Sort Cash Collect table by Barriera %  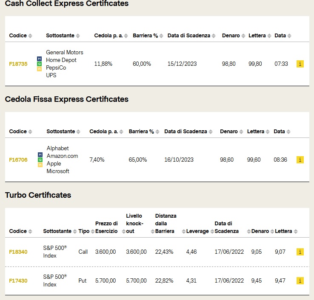point(161,36)
